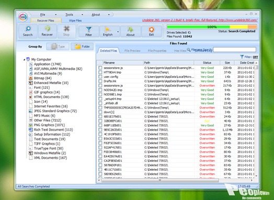The height and width of the screenshot is (200, 274).
Task: Click the Search magnifier toolbar button
Action: [28, 31]
